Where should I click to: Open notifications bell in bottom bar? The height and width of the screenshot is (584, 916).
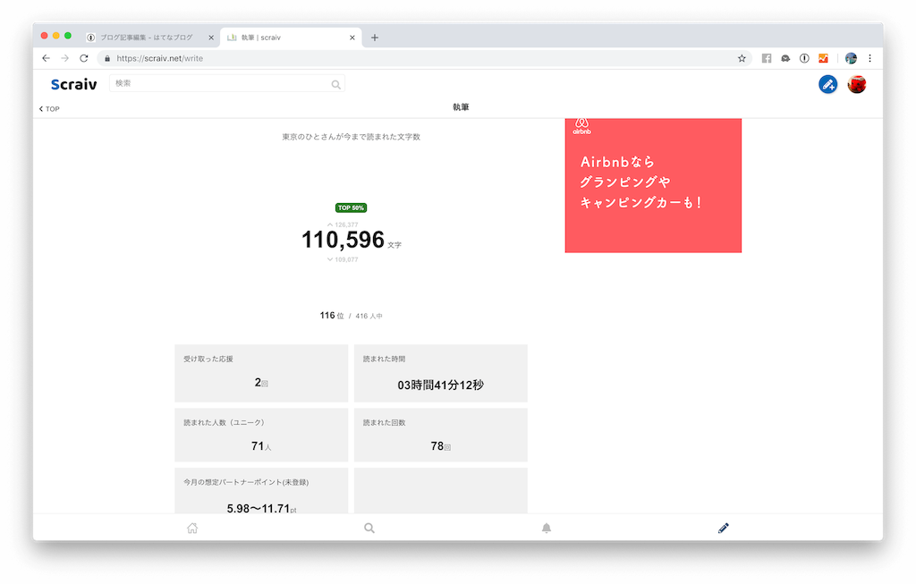547,528
